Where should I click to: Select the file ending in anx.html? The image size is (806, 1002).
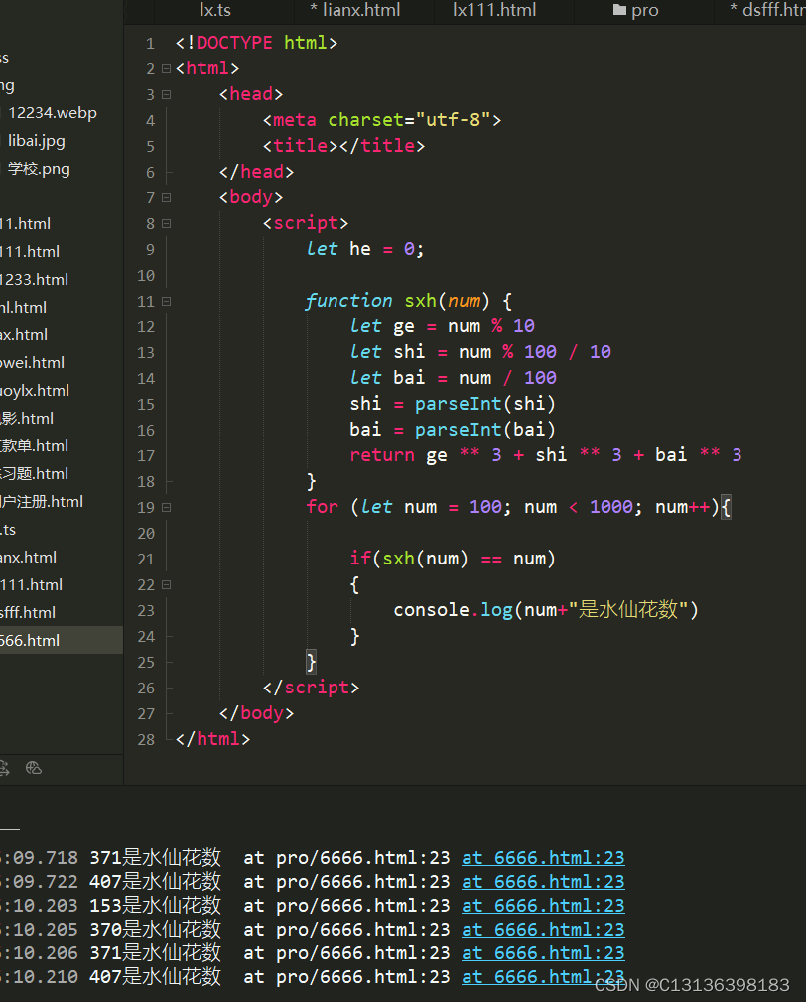(x=28, y=558)
